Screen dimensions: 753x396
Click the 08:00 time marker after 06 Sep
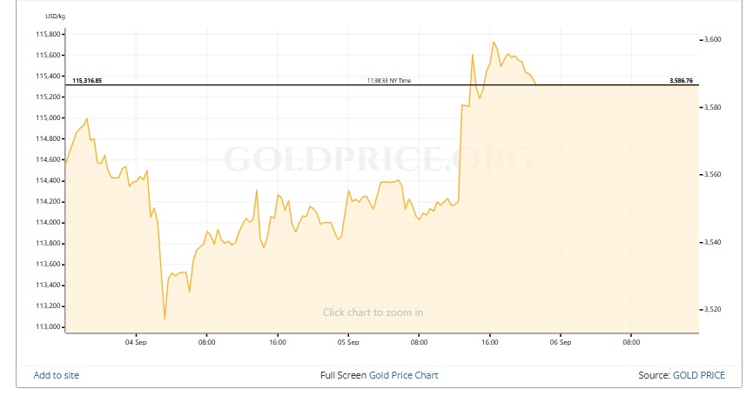630,342
